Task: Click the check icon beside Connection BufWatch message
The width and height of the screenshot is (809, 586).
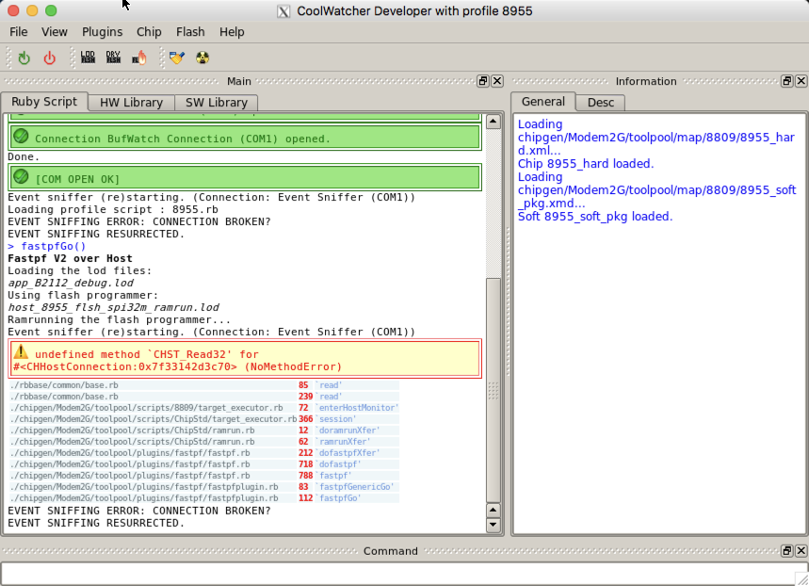Action: tap(21, 137)
